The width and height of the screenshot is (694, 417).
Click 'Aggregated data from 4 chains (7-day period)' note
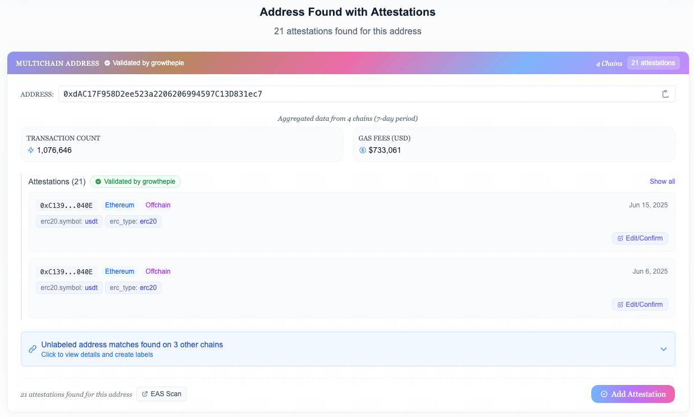[x=348, y=119]
